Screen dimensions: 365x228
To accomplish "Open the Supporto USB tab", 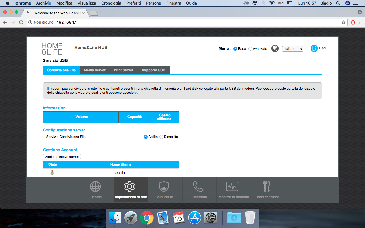I will tap(153, 70).
